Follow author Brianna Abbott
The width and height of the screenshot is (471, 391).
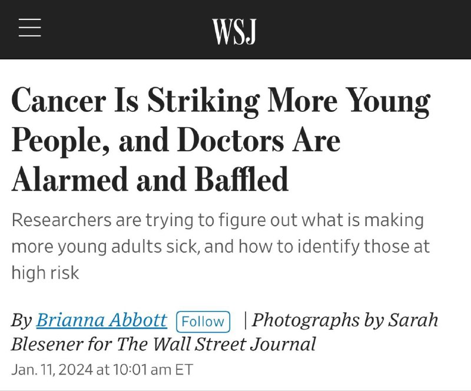pyautogui.click(x=203, y=322)
